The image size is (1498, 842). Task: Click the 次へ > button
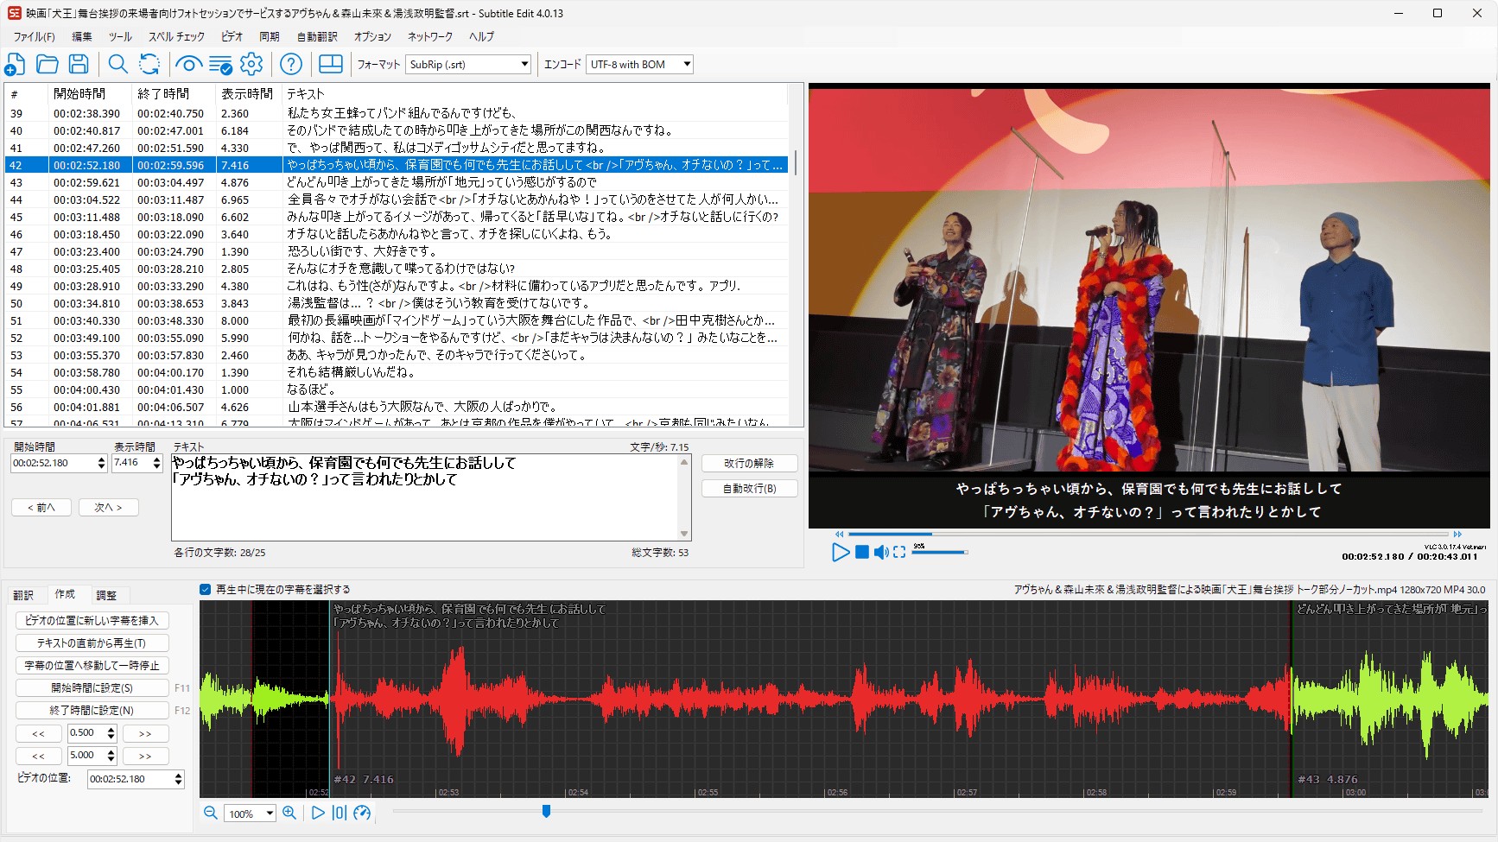tap(108, 507)
